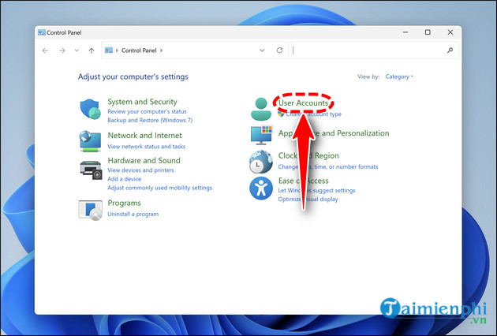The image size is (497, 336).
Task: Select Uninstall a program link
Action: [x=133, y=215]
